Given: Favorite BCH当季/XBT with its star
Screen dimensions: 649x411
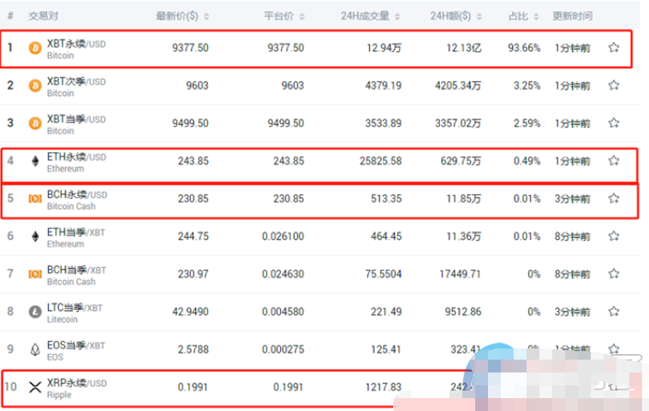Looking at the screenshot, I should point(614,274).
